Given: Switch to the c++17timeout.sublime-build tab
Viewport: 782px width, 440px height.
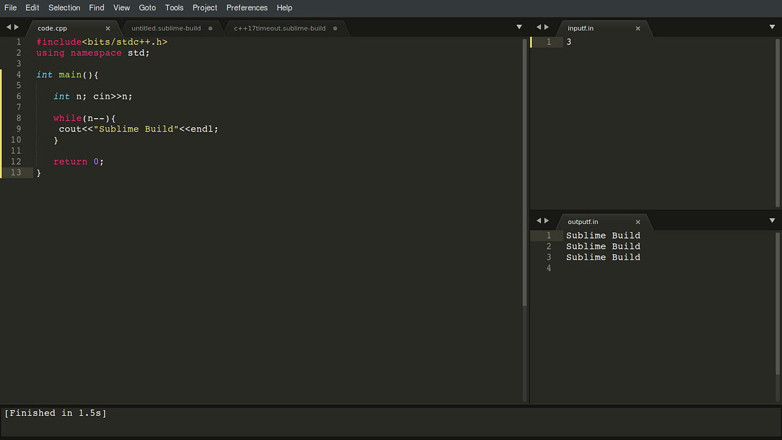Looking at the screenshot, I should tap(280, 28).
